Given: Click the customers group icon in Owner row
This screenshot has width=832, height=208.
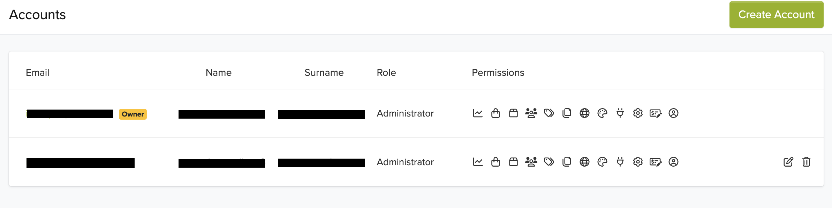Looking at the screenshot, I should (x=531, y=113).
